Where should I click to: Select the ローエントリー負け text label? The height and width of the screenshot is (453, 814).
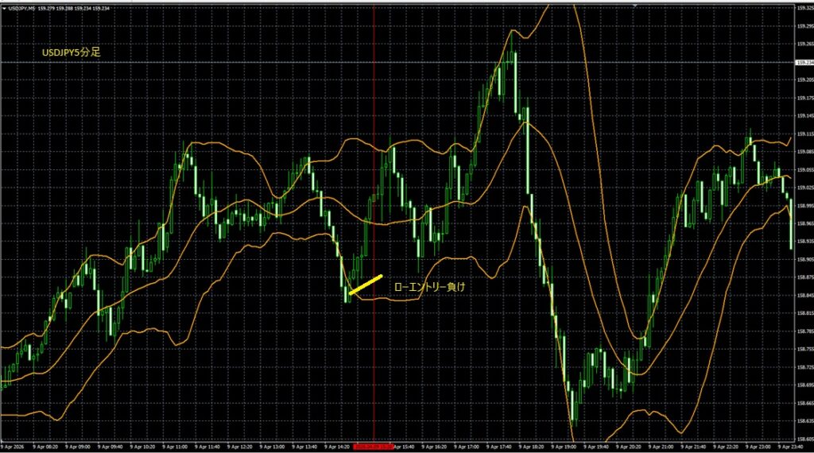430,286
